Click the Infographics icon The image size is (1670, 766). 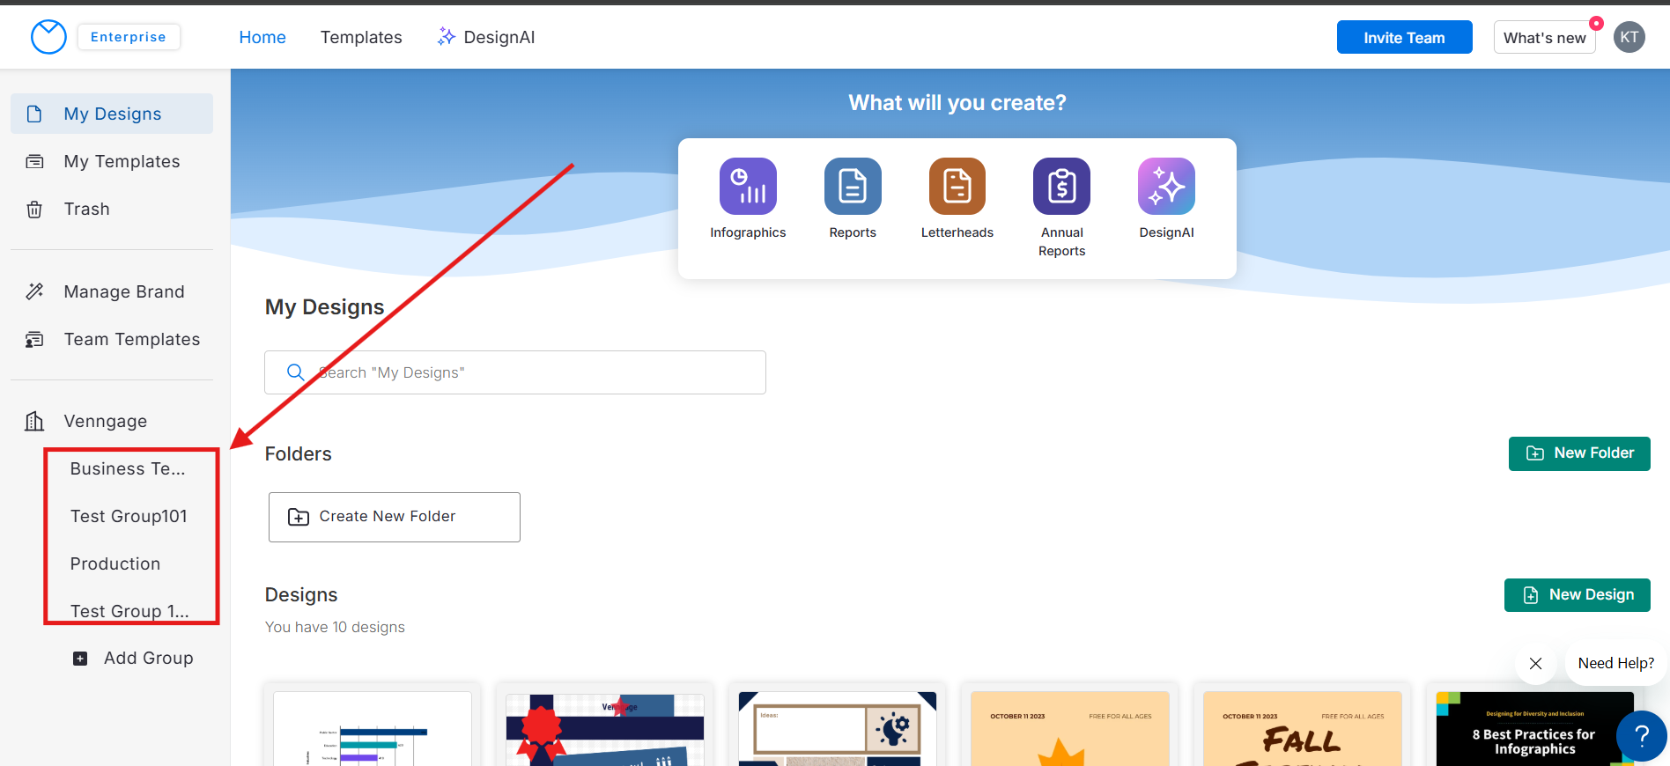(748, 187)
